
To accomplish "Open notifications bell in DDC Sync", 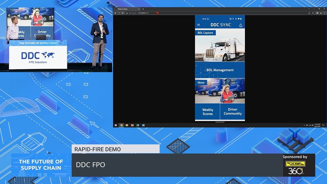I will pos(241,26).
